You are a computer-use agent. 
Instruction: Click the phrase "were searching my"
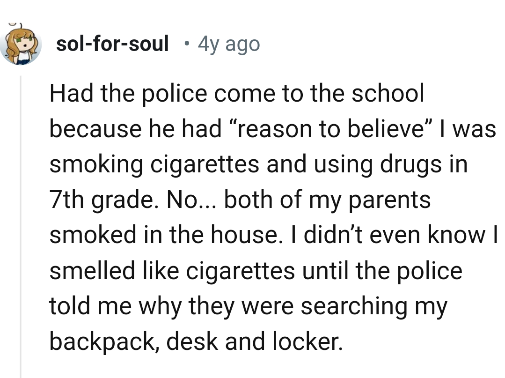356,306
